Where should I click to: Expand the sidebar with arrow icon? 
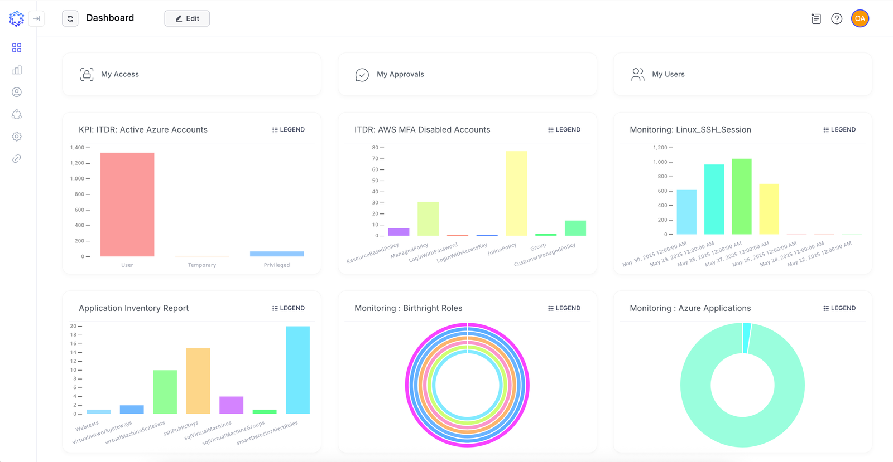(36, 18)
